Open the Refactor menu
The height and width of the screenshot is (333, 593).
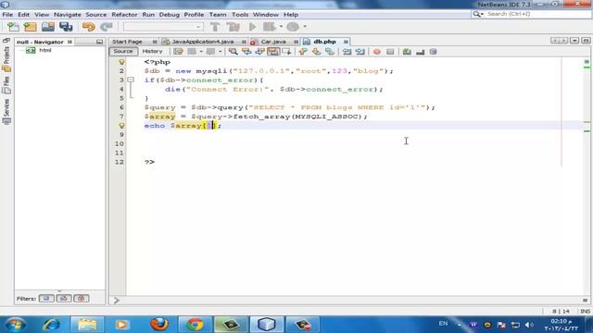coord(124,15)
